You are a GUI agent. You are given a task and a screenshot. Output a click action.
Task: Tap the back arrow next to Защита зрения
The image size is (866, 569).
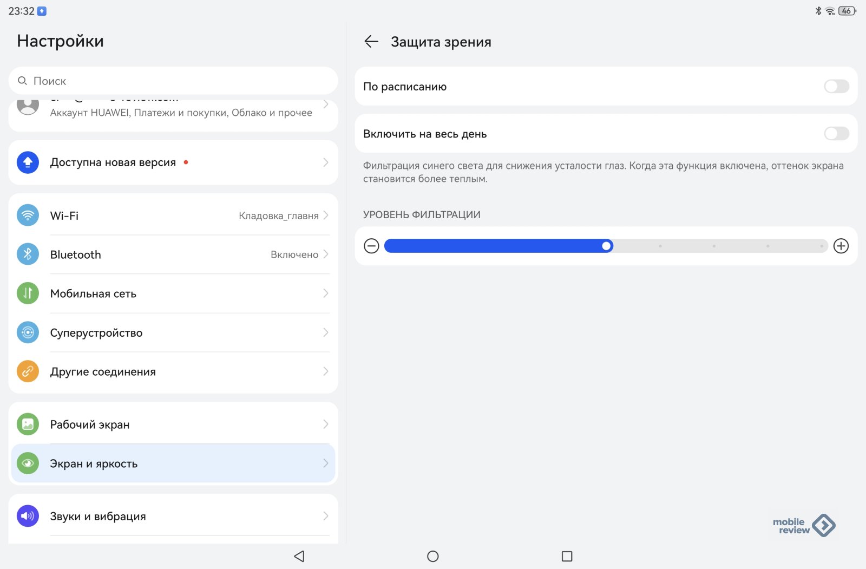[x=371, y=42]
